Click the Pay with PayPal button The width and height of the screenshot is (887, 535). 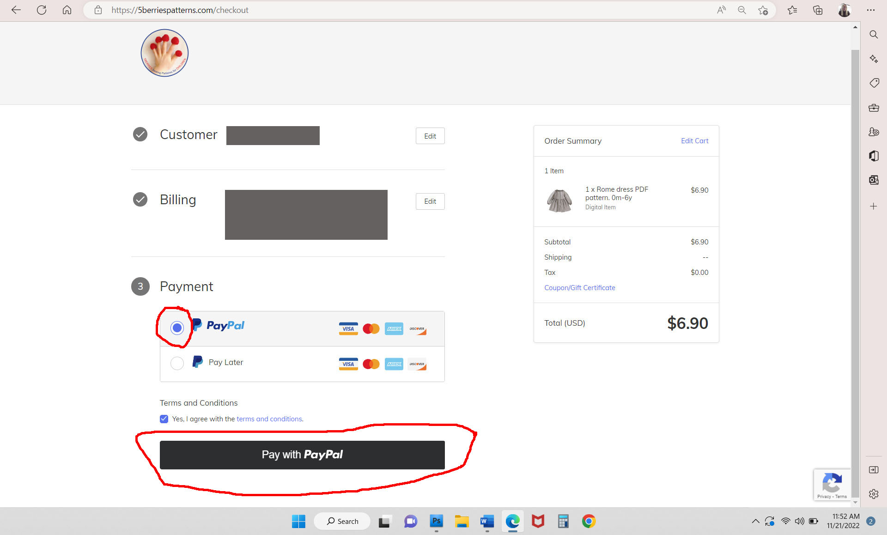pyautogui.click(x=302, y=455)
